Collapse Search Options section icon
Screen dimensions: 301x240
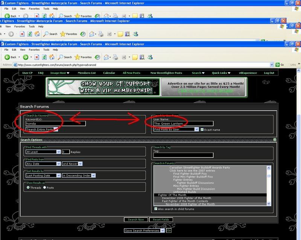[275, 139]
